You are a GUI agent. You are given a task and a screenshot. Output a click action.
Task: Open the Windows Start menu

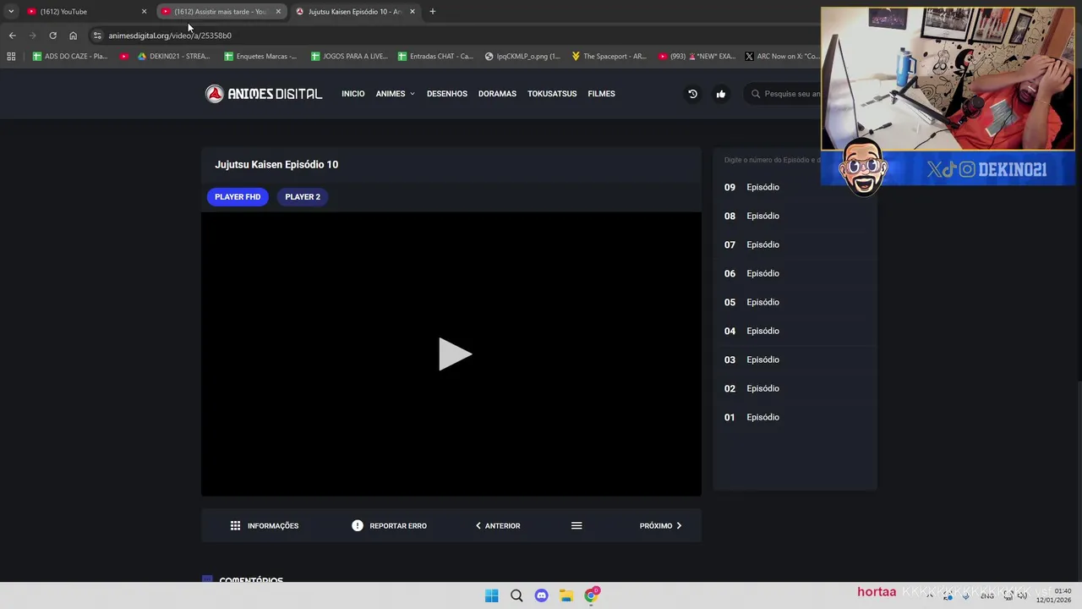(492, 595)
